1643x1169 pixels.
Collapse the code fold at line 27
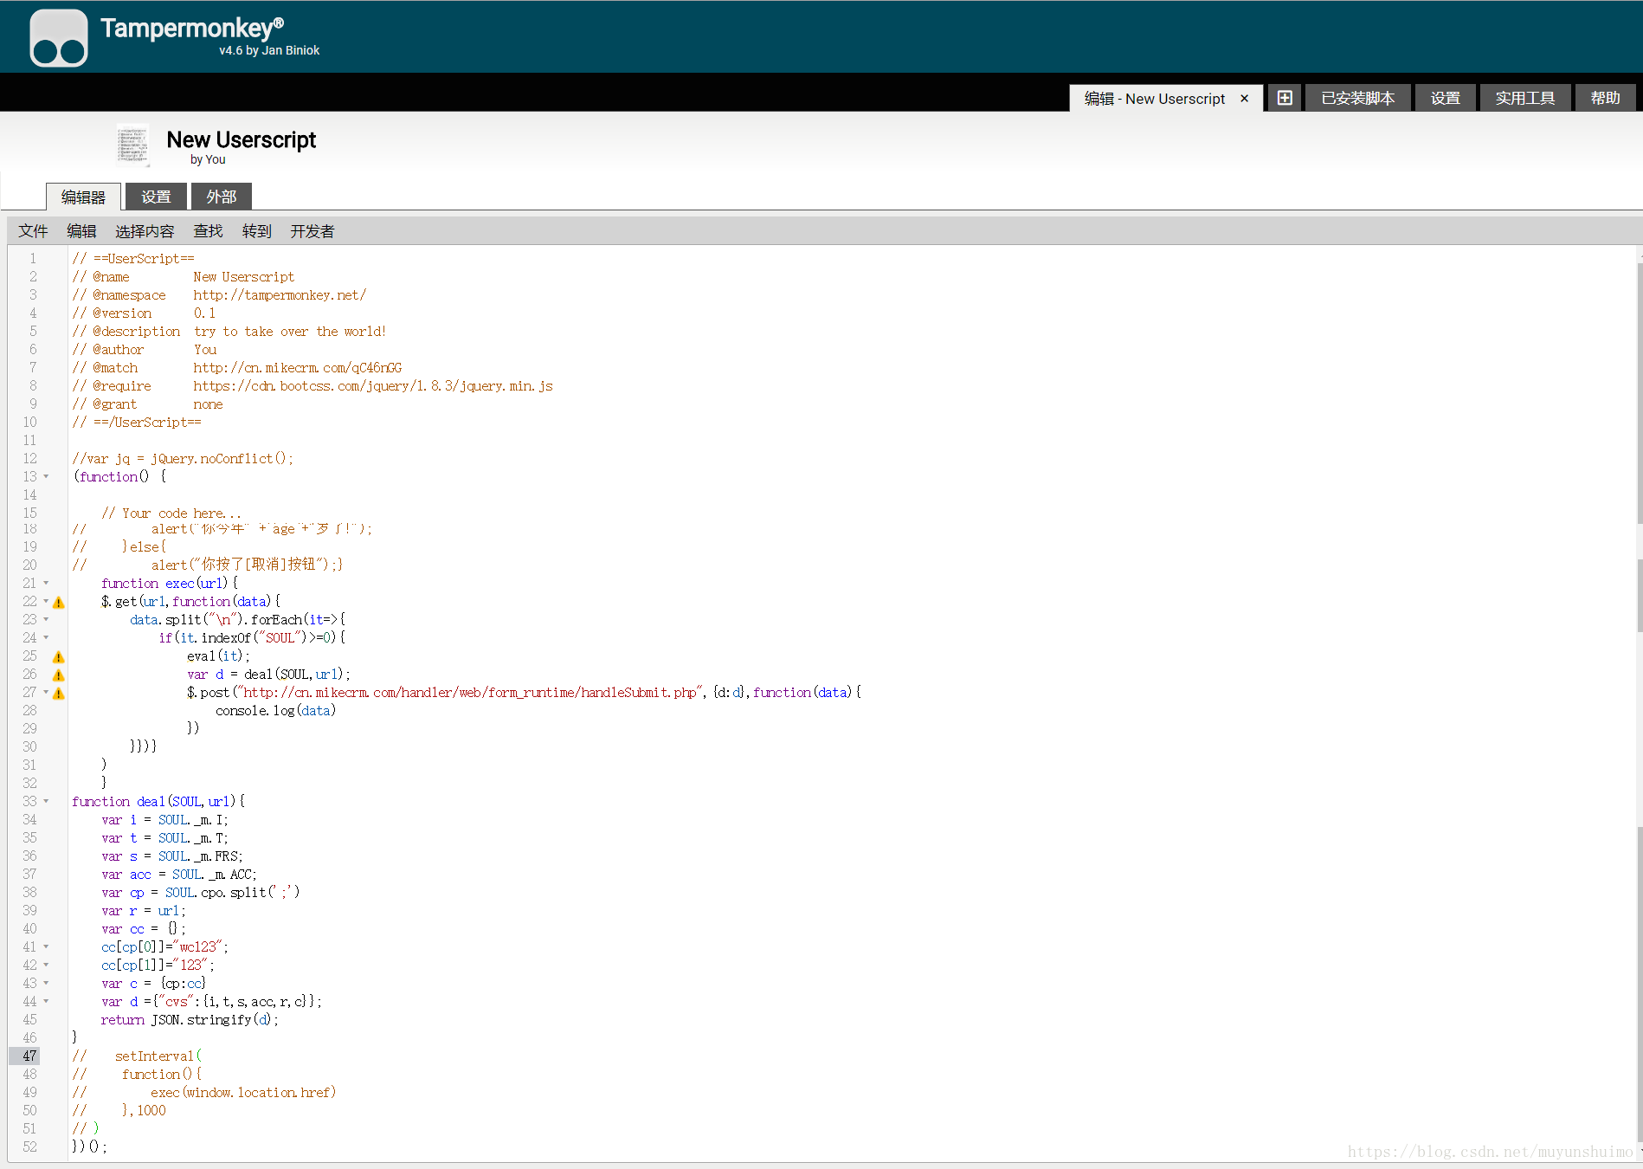(x=46, y=692)
